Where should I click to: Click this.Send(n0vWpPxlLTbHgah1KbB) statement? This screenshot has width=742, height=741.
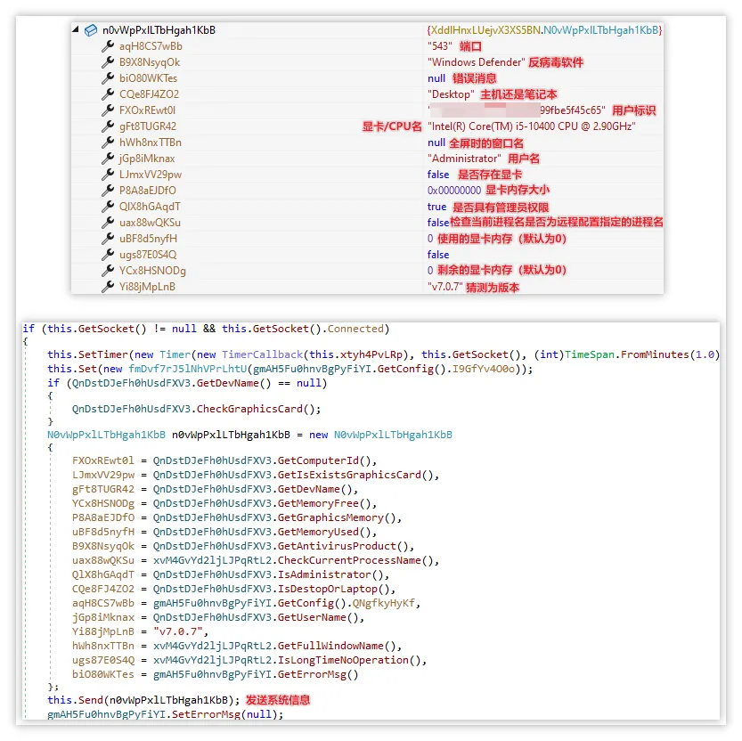click(143, 700)
